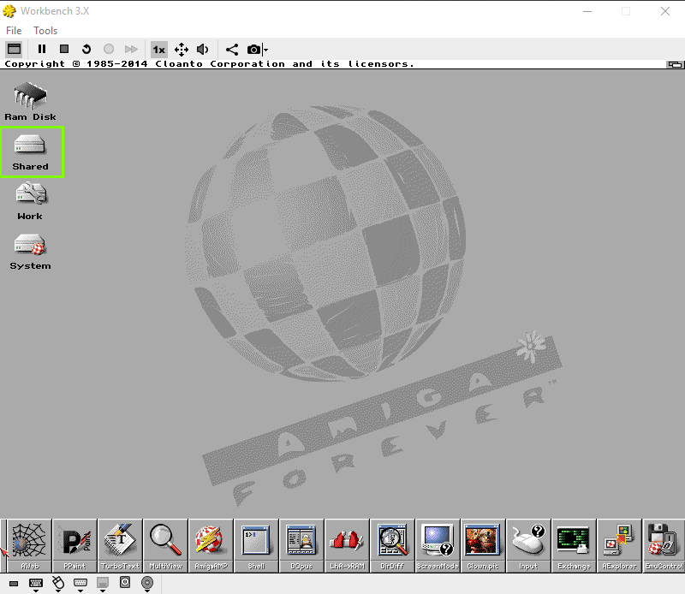Open ScreenMode preferences icon
Image resolution: width=685 pixels, height=594 pixels.
[438, 545]
